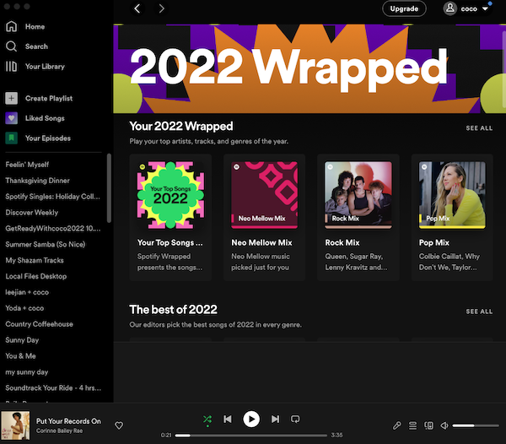Viewport: 506px width, 444px height.
Task: Open the Home page in the sidebar
Action: pos(34,27)
